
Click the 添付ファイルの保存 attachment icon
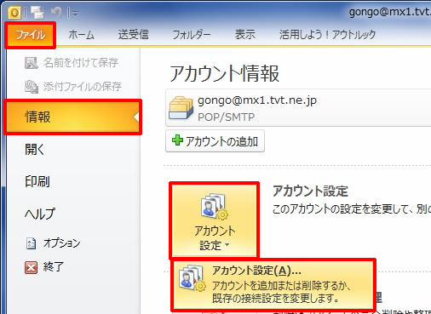pyautogui.click(x=32, y=87)
